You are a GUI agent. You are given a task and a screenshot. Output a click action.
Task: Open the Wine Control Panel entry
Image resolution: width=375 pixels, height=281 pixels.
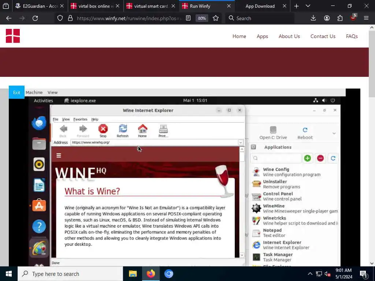click(x=295, y=196)
